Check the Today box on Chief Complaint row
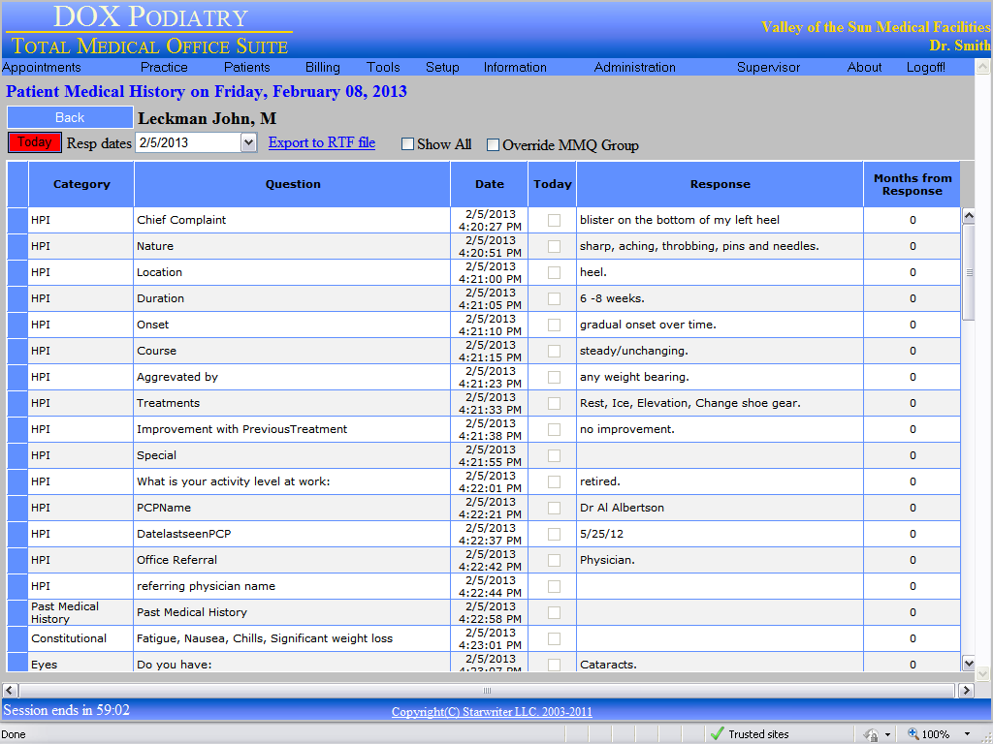The height and width of the screenshot is (744, 993). tap(553, 220)
